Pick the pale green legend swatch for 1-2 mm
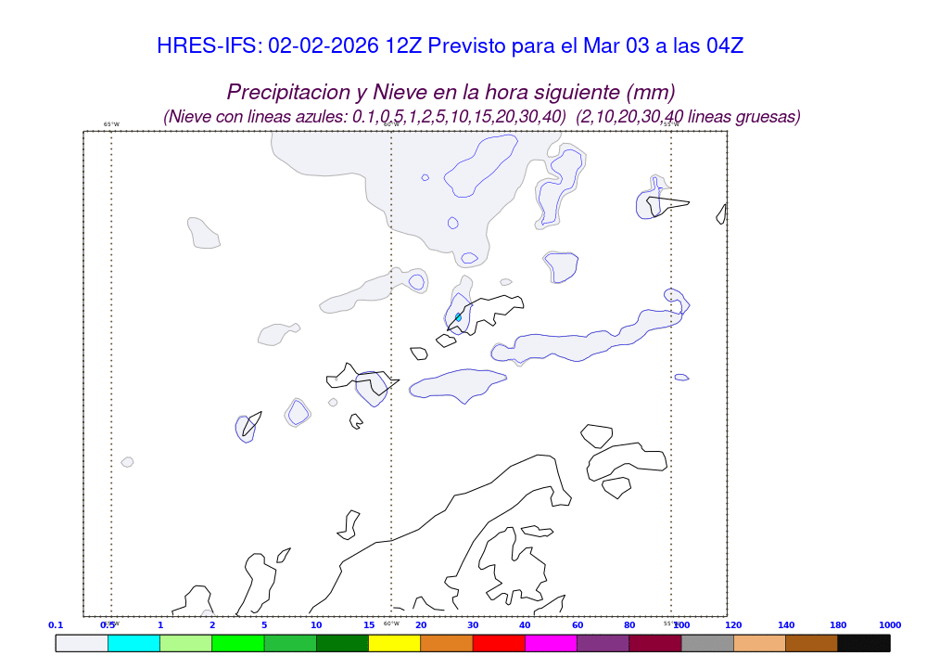927x656 pixels. coord(186,643)
